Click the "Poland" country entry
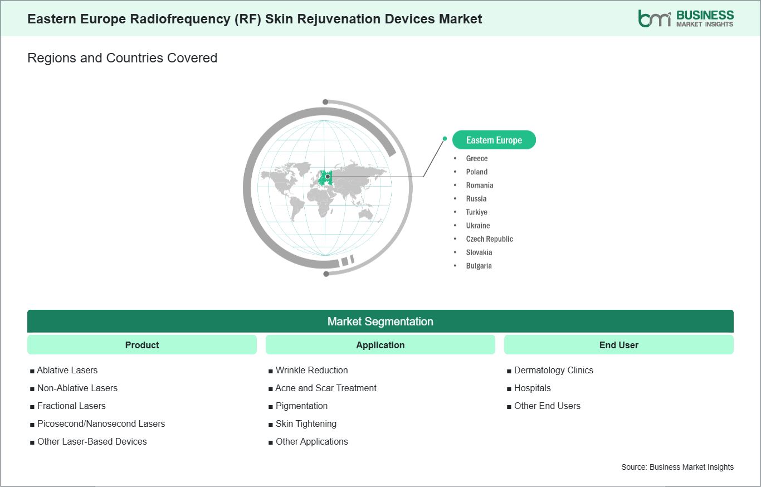Screen dimensions: 761x487 point(477,172)
